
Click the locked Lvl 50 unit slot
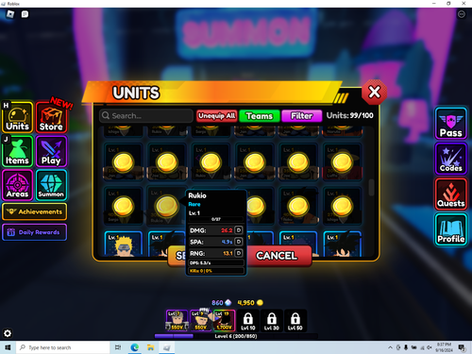click(x=295, y=321)
